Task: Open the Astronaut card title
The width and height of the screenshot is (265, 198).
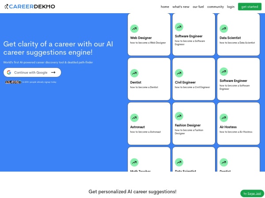Action: 137,127
